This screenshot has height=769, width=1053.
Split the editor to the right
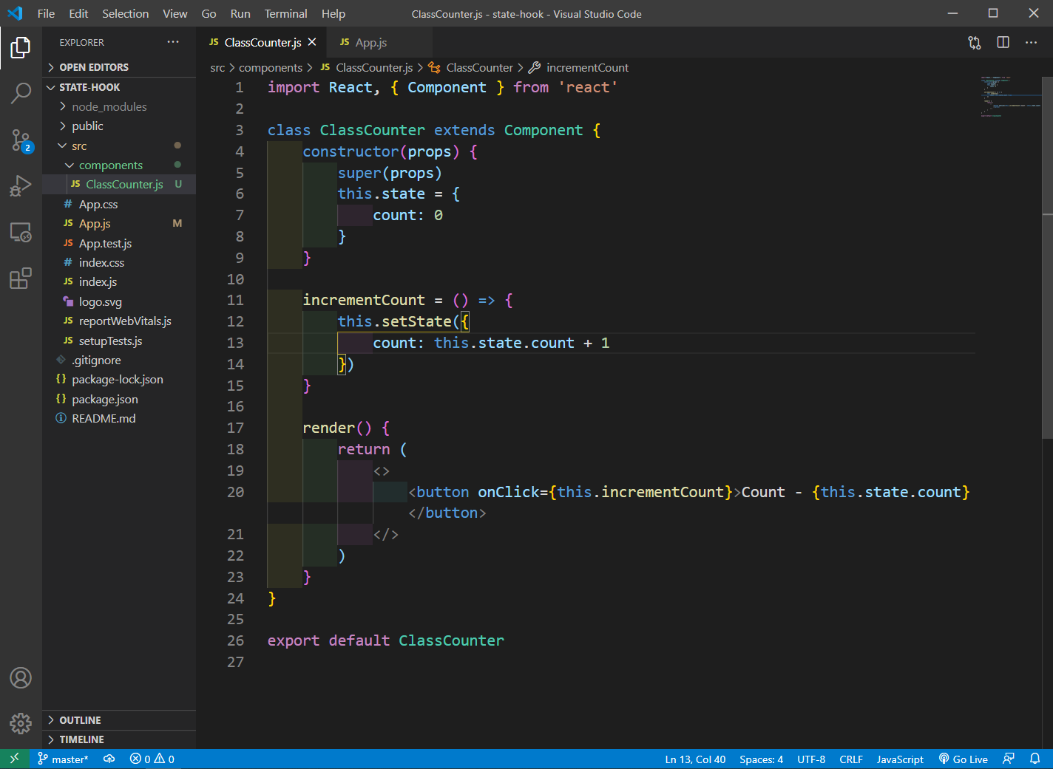[1003, 43]
